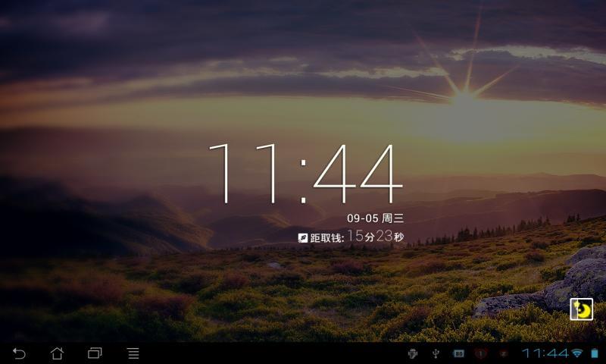The image size is (606, 364).
Task: Tap the leaf icon before 距取钱
Action: 303,237
